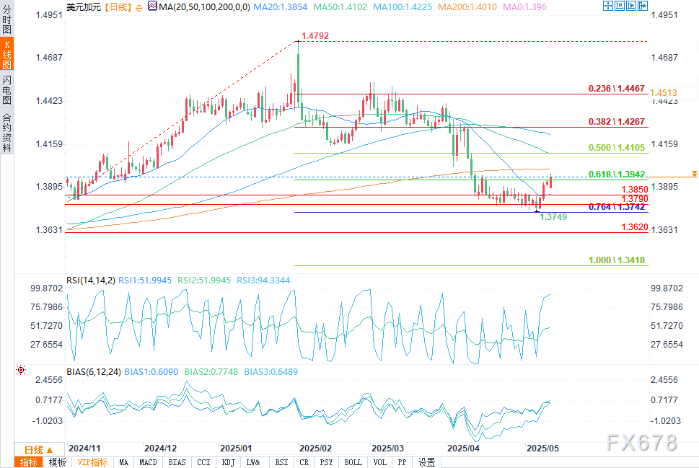The image size is (699, 468).
Task: Switch to the 模板 tab
Action: (x=58, y=462)
